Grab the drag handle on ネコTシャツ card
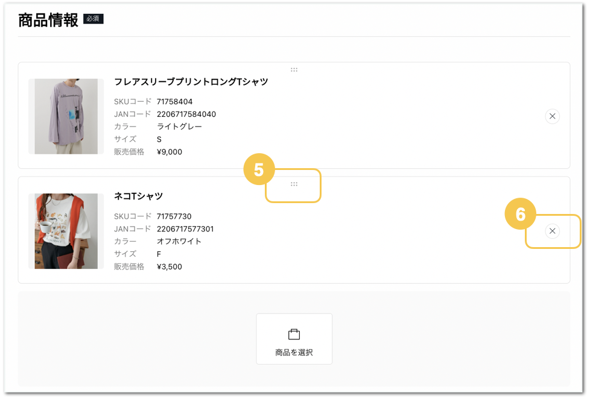 [x=294, y=184]
